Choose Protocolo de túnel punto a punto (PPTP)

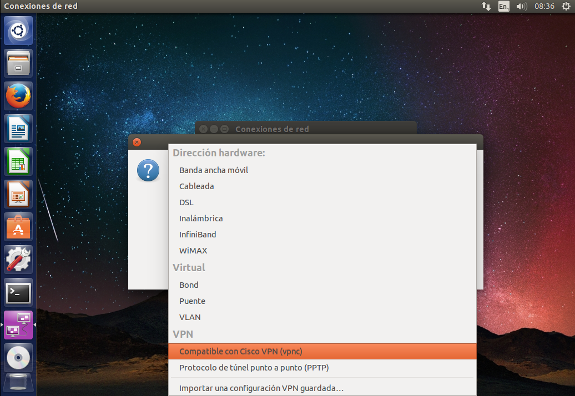(x=322, y=367)
